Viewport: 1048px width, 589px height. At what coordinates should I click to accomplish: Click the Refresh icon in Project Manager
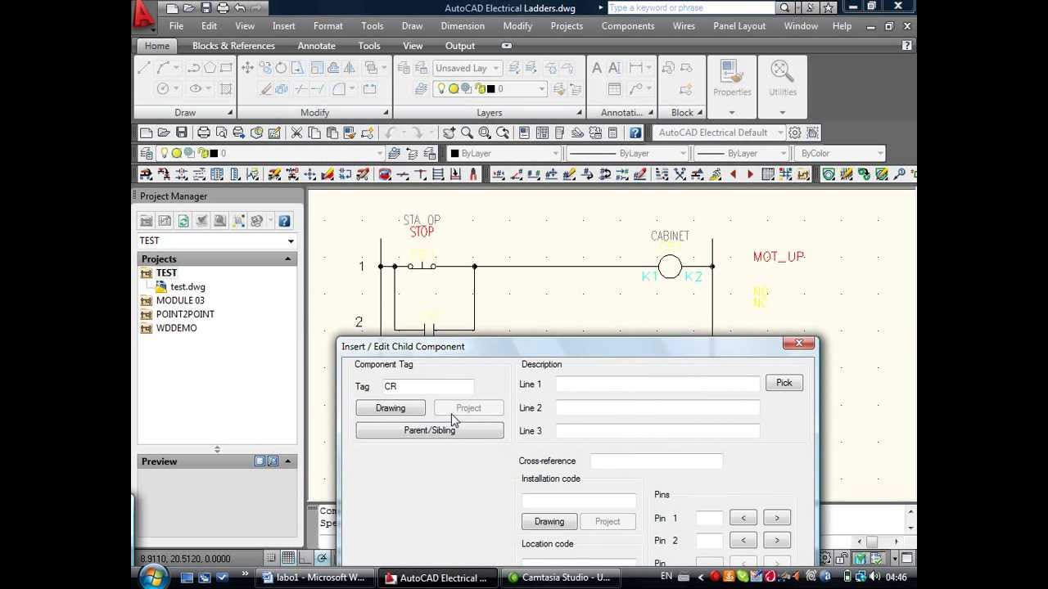(x=183, y=221)
